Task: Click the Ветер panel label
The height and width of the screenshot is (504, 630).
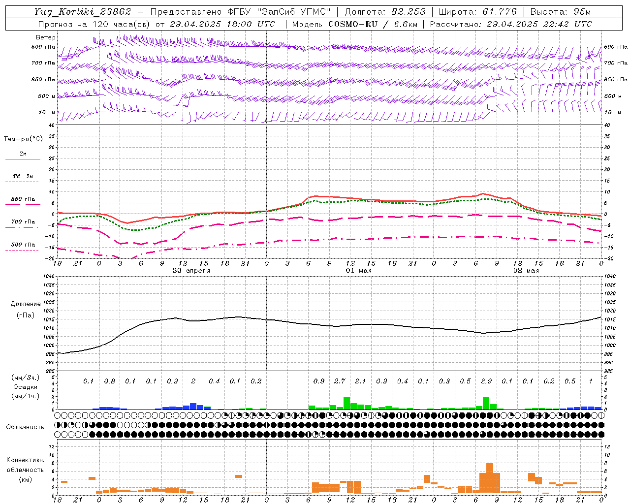Action: click(x=45, y=37)
